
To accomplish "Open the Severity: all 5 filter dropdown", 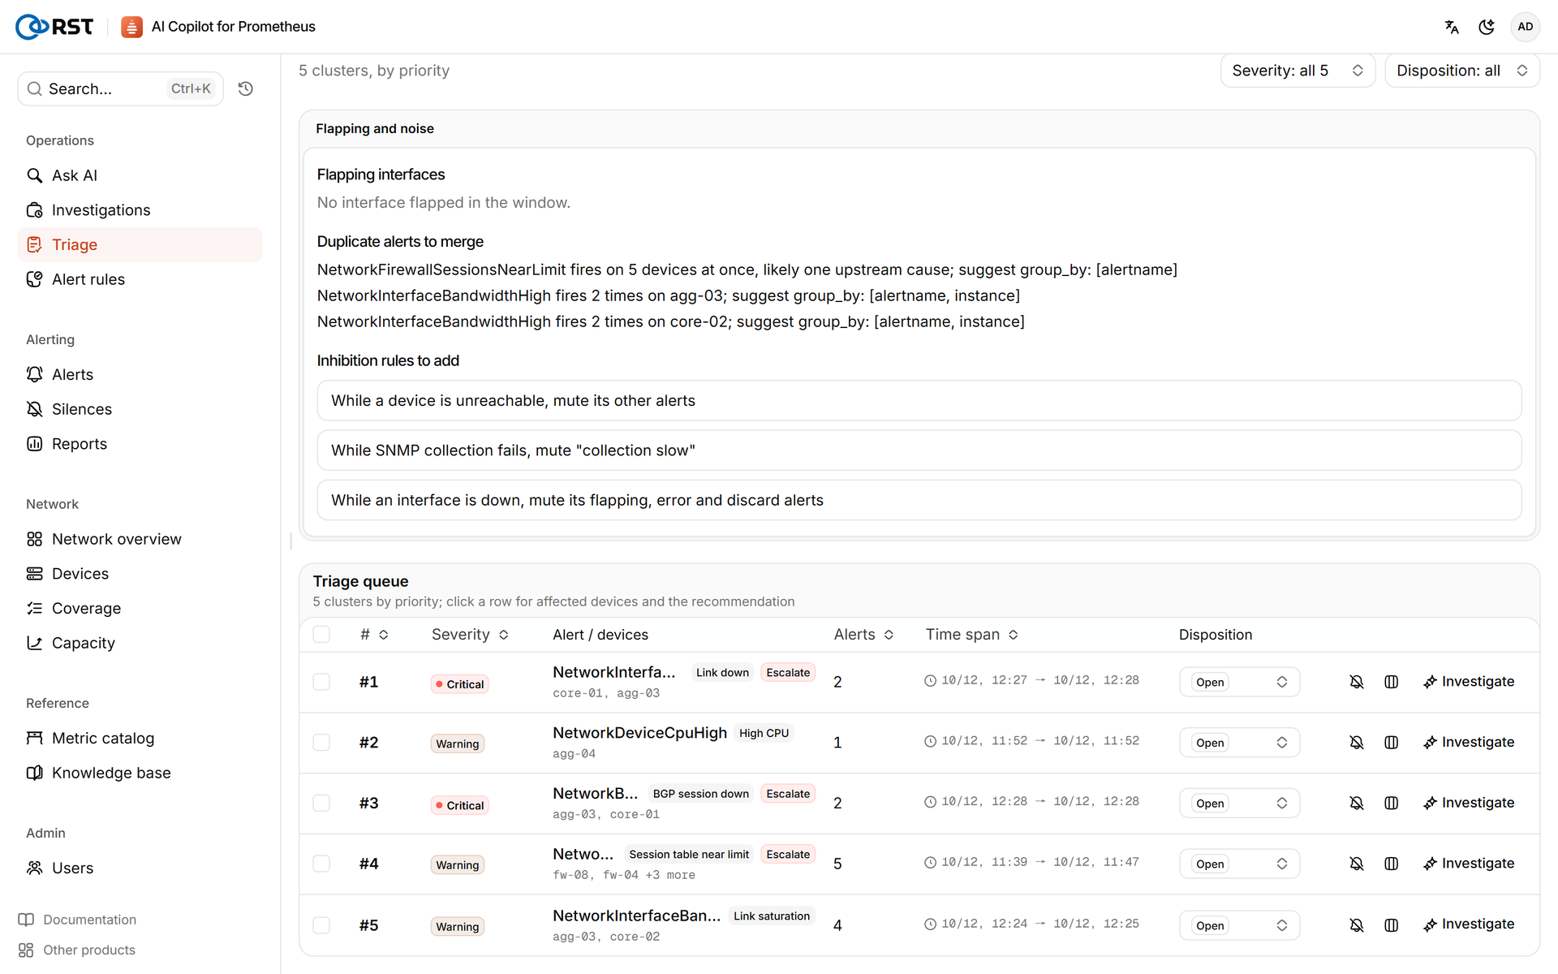I will pos(1297,71).
